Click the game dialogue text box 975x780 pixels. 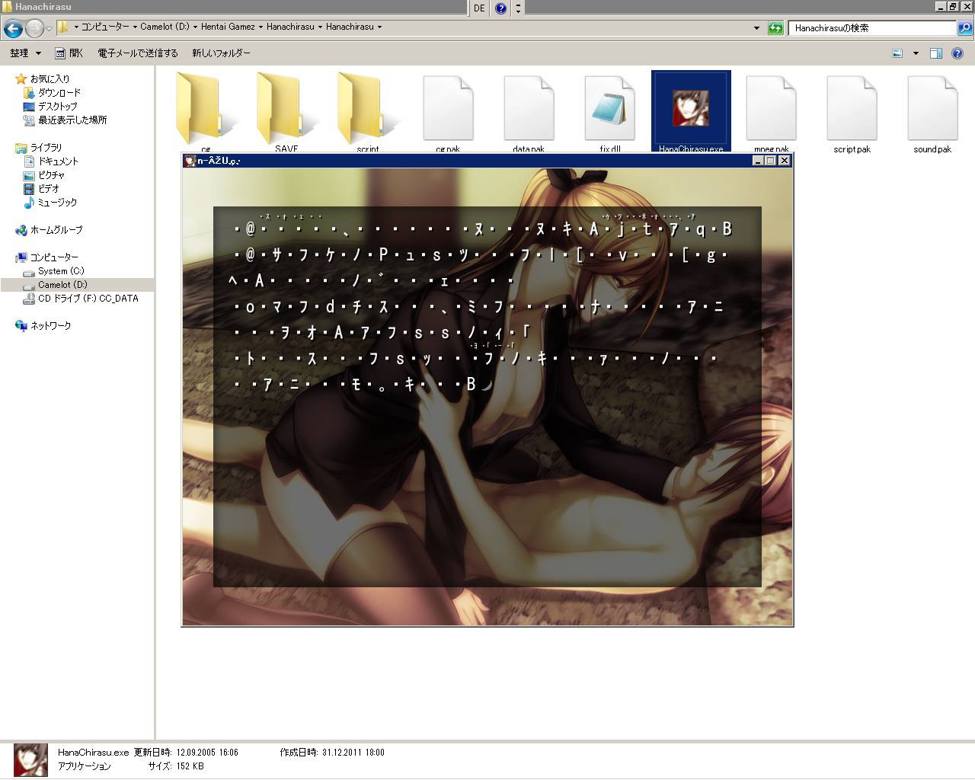(x=487, y=396)
